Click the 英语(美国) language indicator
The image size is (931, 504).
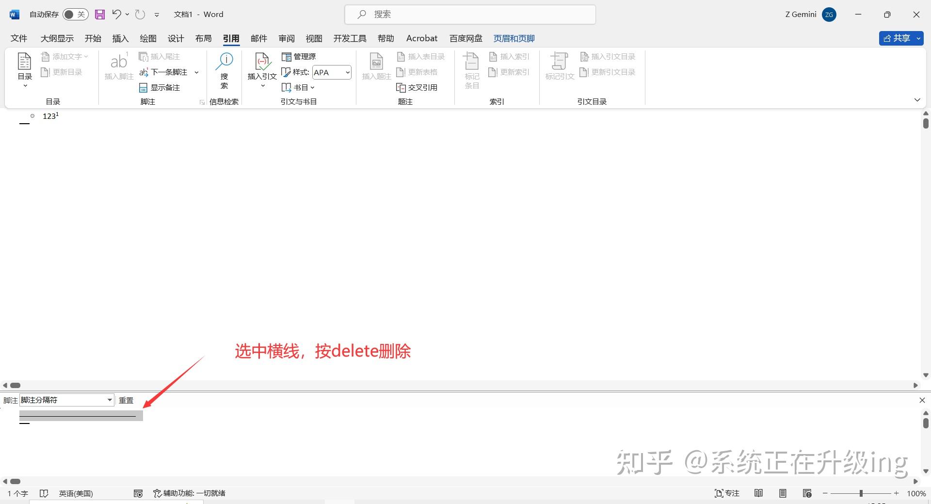(x=76, y=493)
